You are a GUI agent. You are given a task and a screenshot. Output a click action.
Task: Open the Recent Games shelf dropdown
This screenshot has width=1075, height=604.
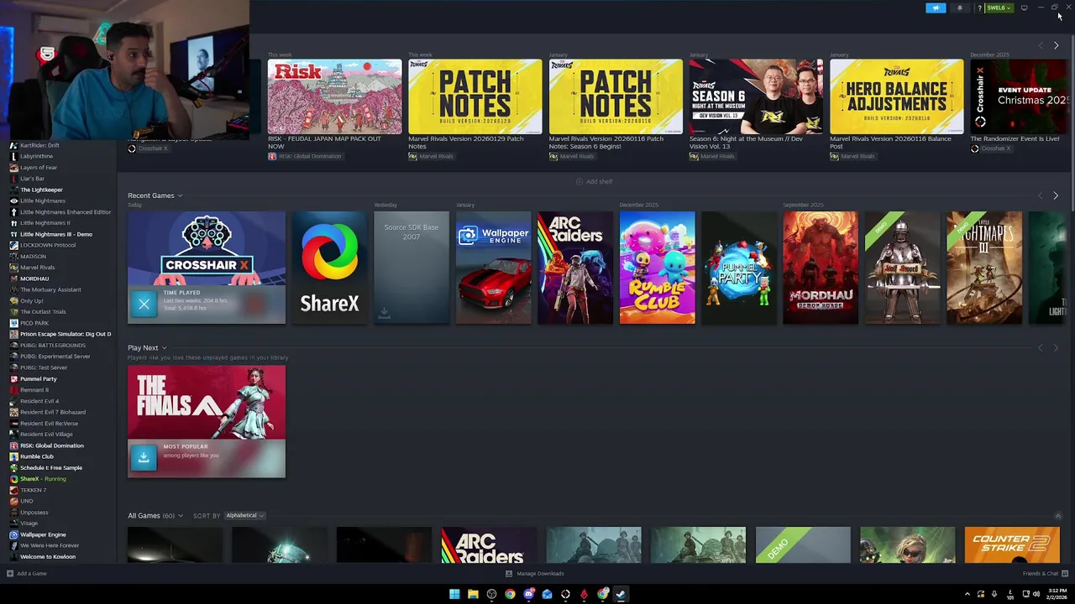pos(180,195)
